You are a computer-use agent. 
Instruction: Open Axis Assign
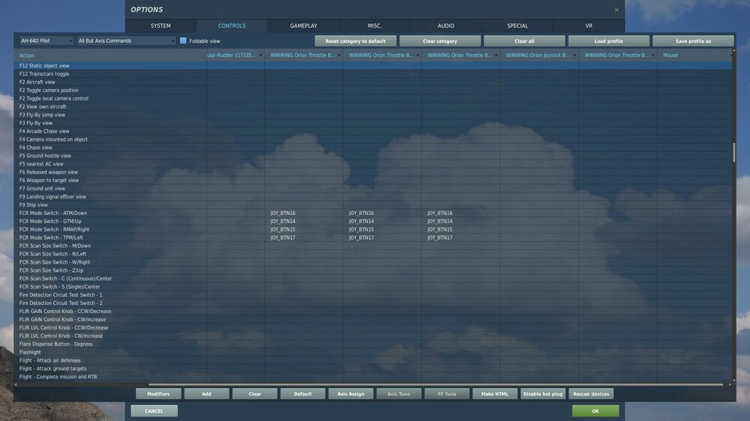[350, 394]
